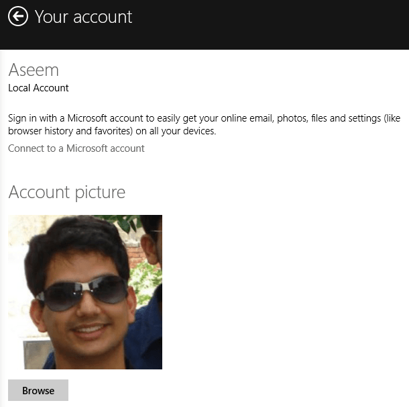Click the Browse button
Image resolution: width=409 pixels, height=407 pixels.
coord(38,390)
